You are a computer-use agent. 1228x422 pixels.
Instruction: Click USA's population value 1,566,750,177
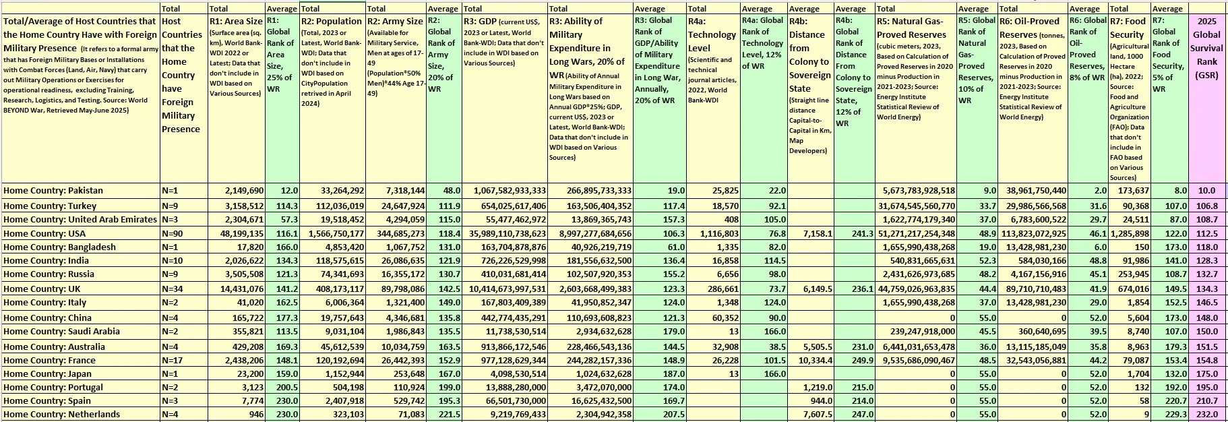[332, 233]
